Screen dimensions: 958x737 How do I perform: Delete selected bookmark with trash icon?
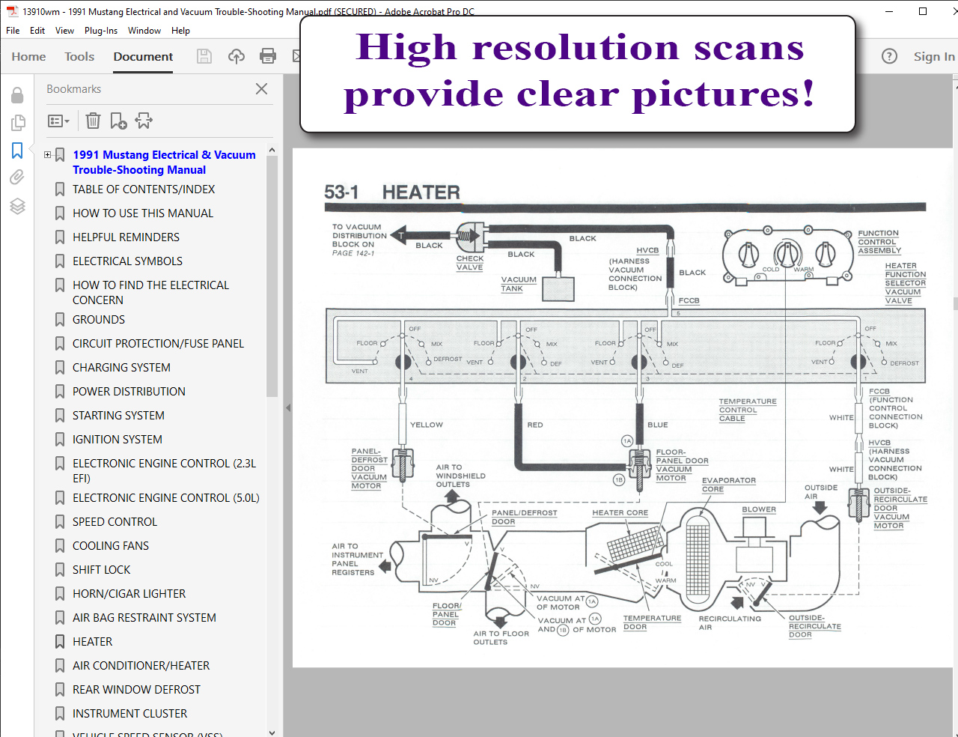coord(93,121)
